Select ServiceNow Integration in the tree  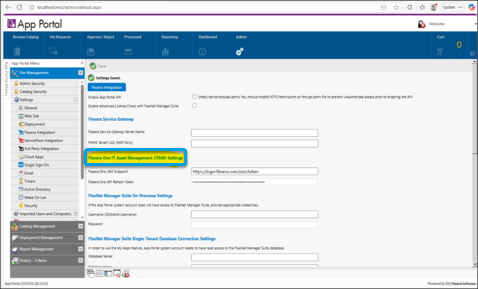pyautogui.click(x=44, y=140)
